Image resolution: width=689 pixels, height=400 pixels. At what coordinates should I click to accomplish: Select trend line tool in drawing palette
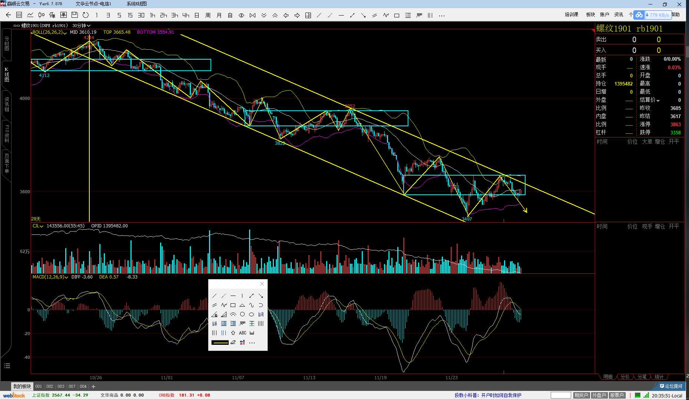tap(215, 296)
